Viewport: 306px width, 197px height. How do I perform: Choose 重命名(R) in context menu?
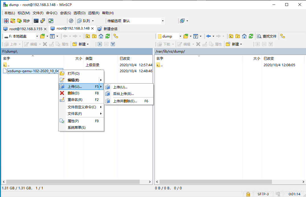click(81, 100)
